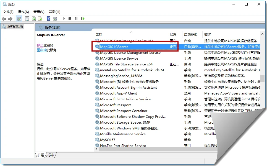This screenshot has height=166, width=267.
Task: Open the 查看(V) menu
Action: 39,12
